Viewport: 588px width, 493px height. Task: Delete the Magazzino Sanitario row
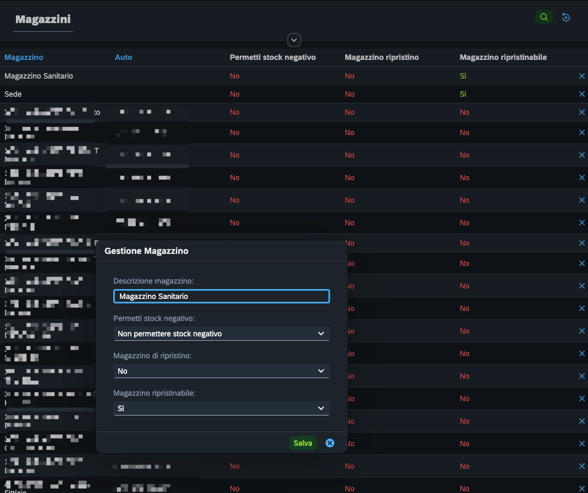coord(581,76)
